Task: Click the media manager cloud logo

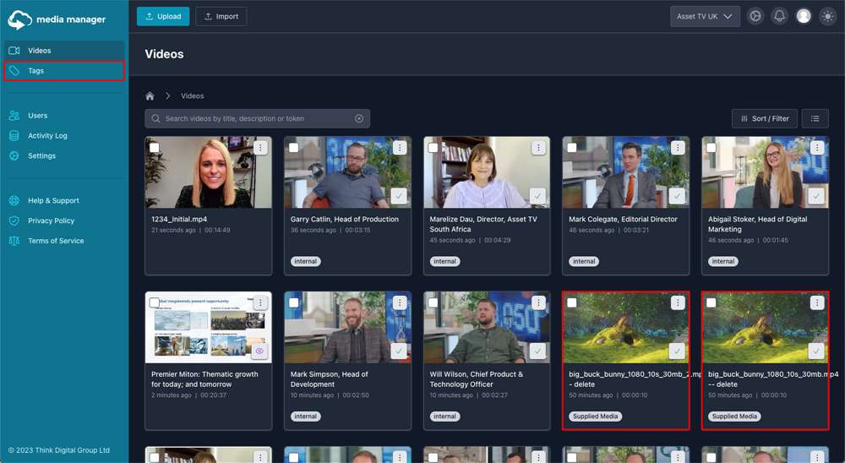Action: 20,19
